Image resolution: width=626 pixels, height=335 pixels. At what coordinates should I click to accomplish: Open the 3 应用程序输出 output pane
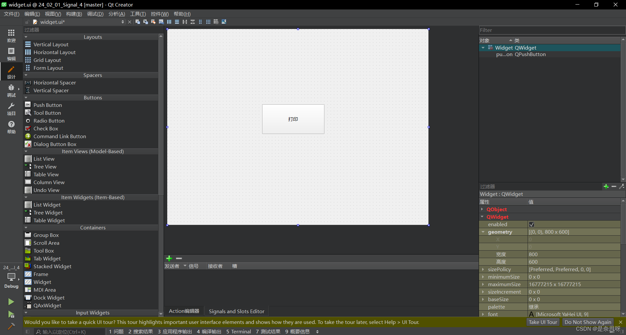click(x=175, y=331)
